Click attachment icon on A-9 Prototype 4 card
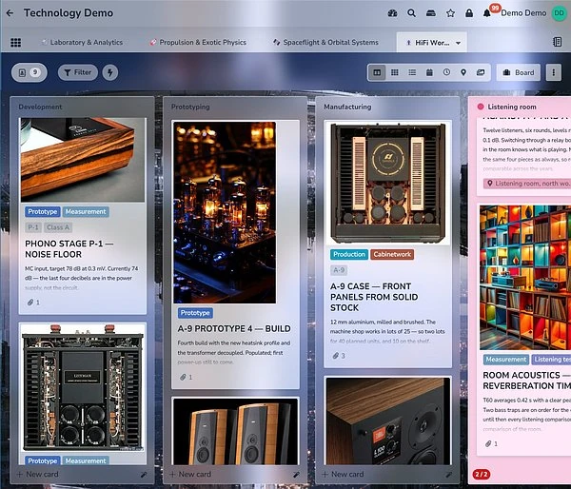 coord(183,378)
